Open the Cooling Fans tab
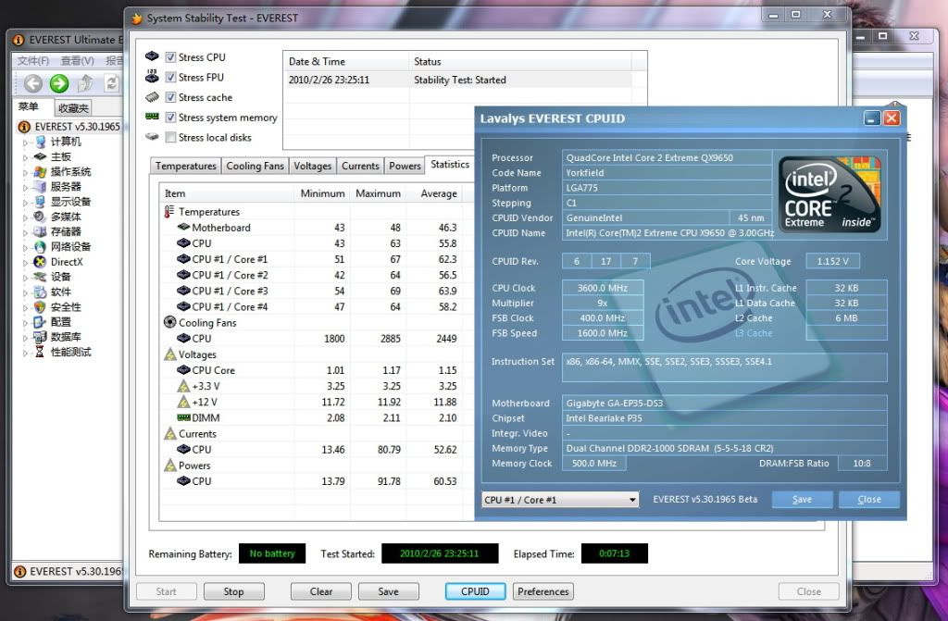 256,167
